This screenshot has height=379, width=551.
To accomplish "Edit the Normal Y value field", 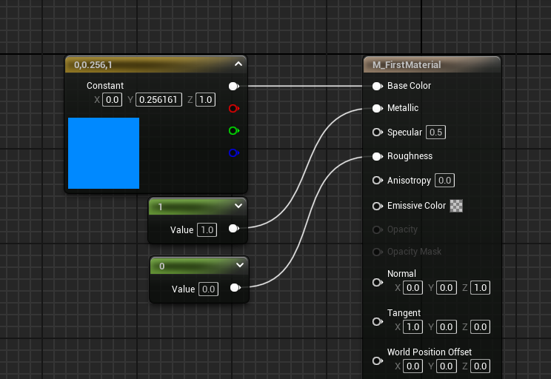I will (x=447, y=288).
